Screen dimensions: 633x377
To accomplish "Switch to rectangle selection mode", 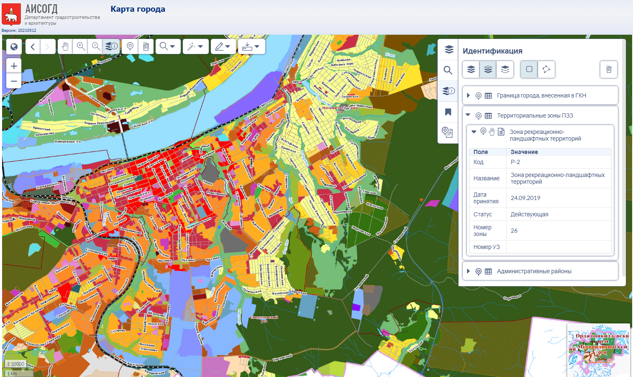I will tap(529, 69).
